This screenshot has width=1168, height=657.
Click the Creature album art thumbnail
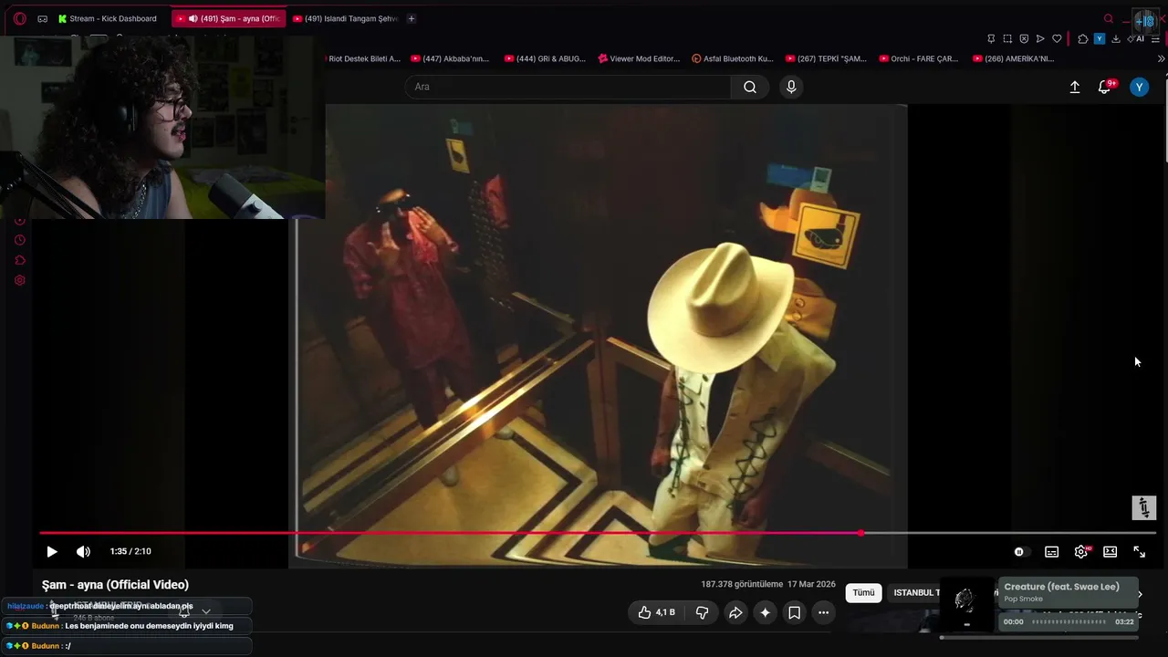pyautogui.click(x=966, y=604)
